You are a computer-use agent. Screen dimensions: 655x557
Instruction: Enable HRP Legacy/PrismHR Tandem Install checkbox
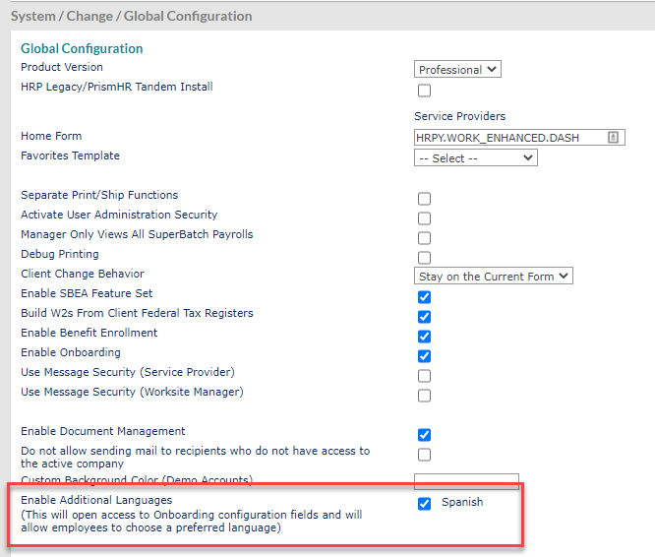click(424, 92)
